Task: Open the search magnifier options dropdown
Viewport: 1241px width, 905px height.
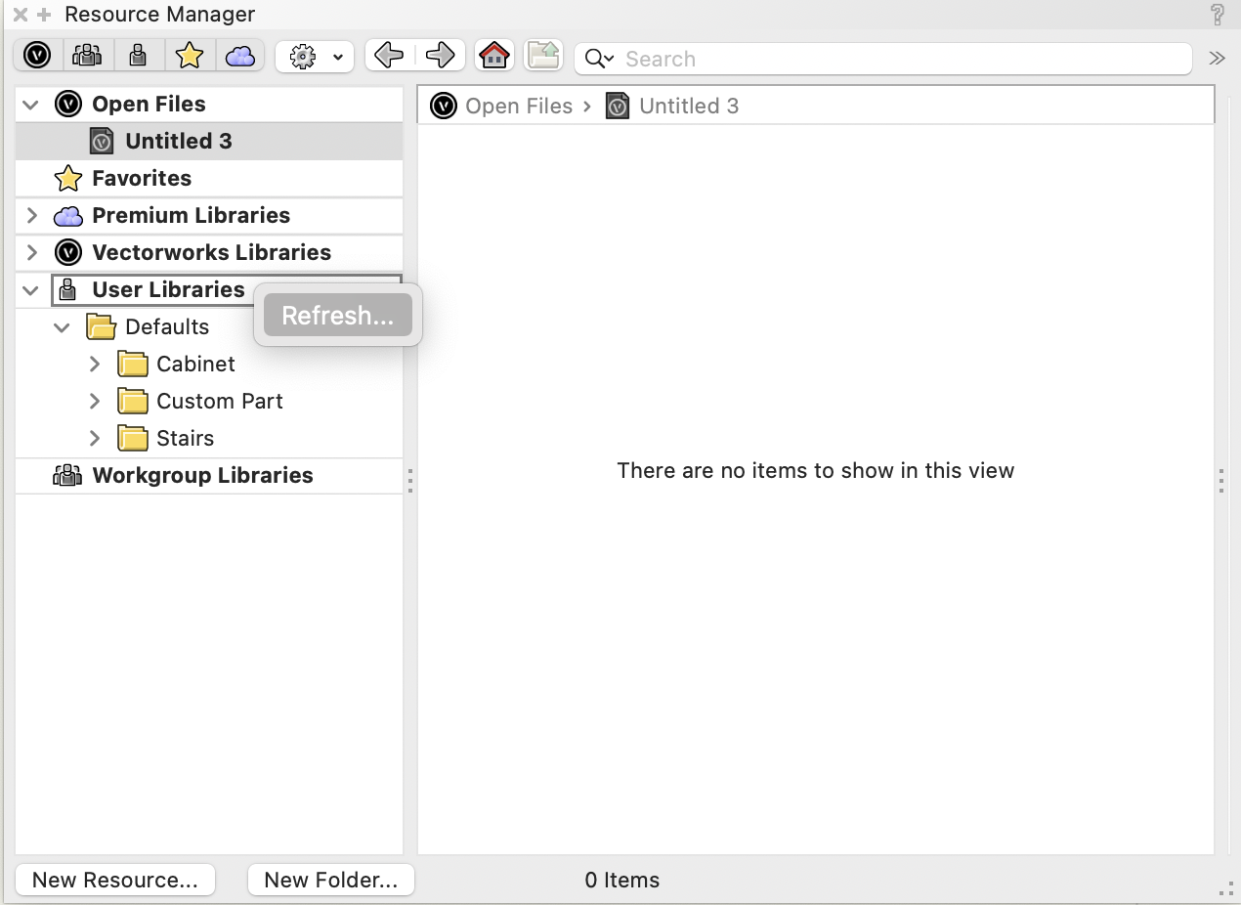Action: point(599,59)
